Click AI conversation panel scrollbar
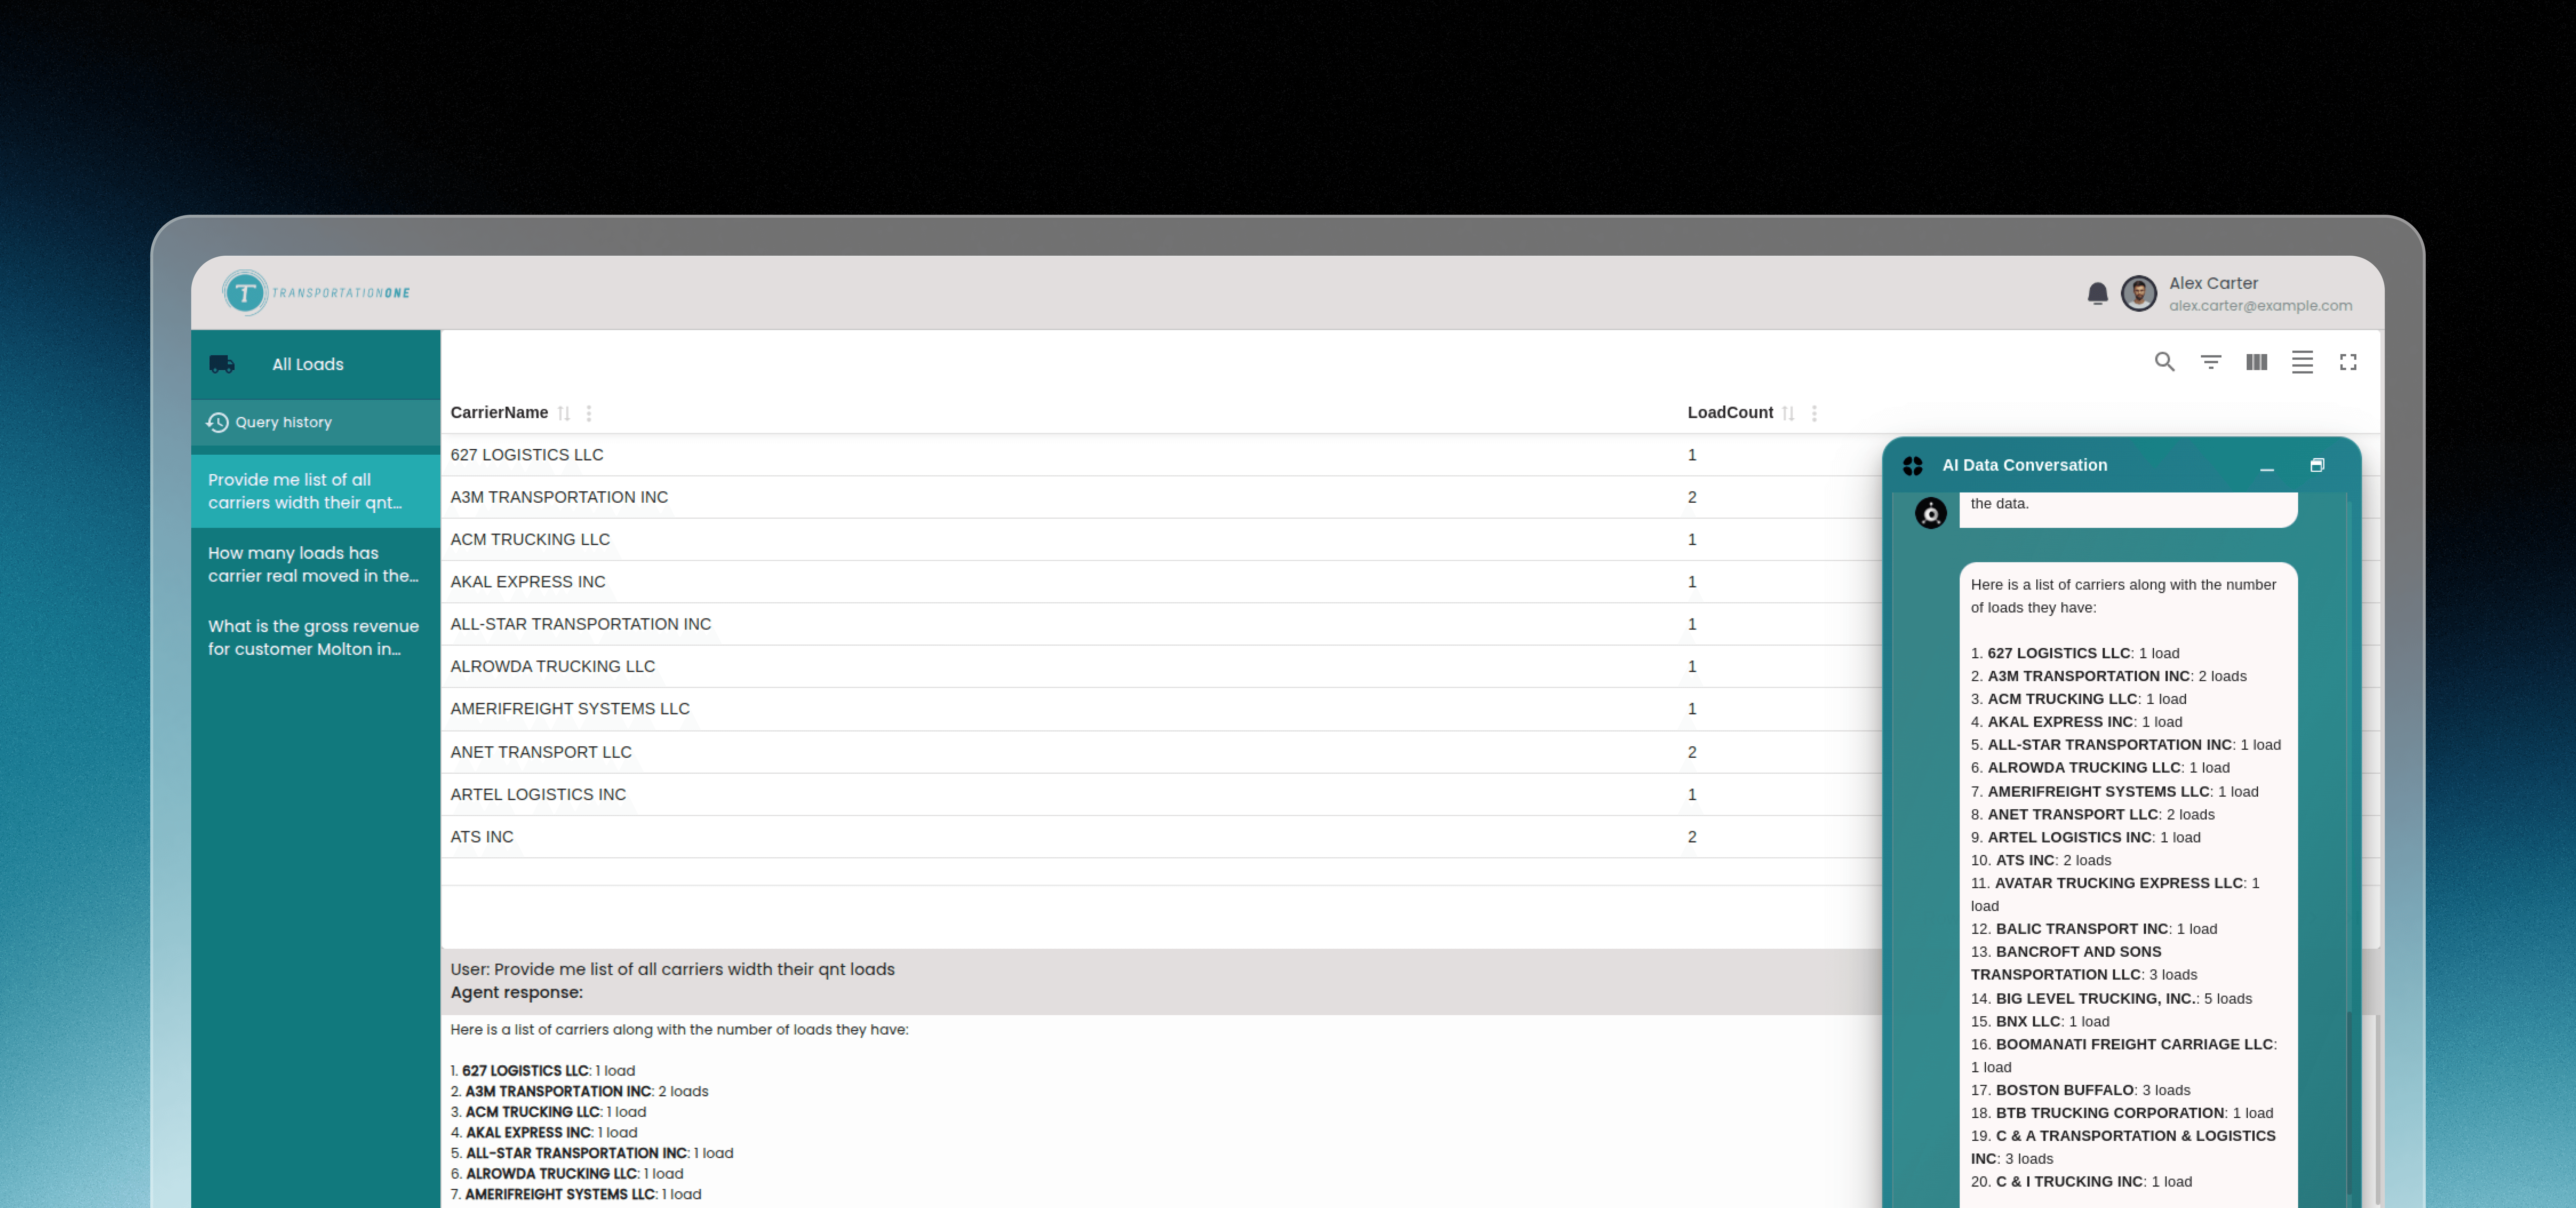The height and width of the screenshot is (1208, 2576). pos(2349,1100)
